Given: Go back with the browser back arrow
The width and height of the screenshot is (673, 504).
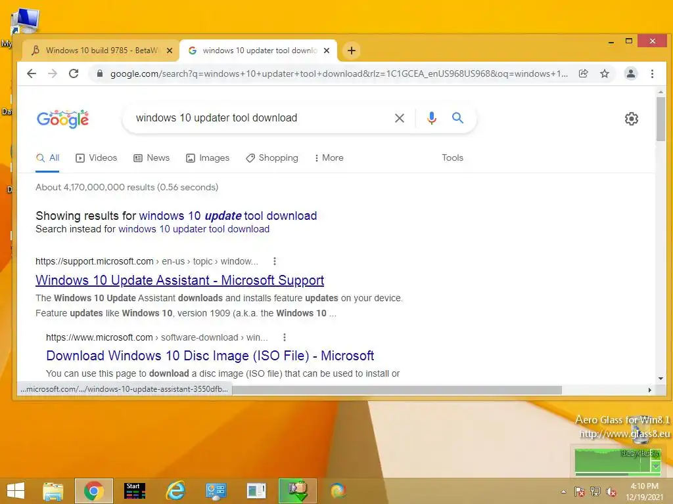Looking at the screenshot, I should pos(32,73).
